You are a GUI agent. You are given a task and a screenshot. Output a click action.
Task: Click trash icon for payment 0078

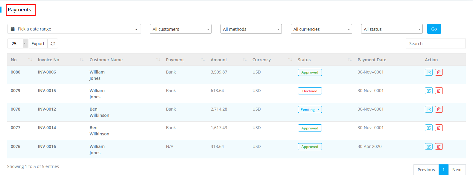439,109
